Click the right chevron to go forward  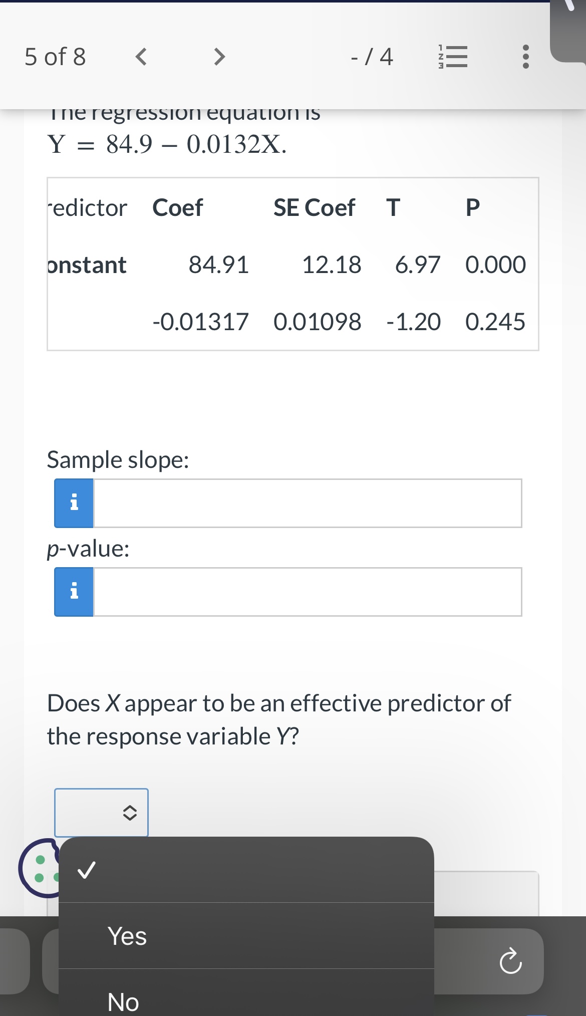coord(219,57)
